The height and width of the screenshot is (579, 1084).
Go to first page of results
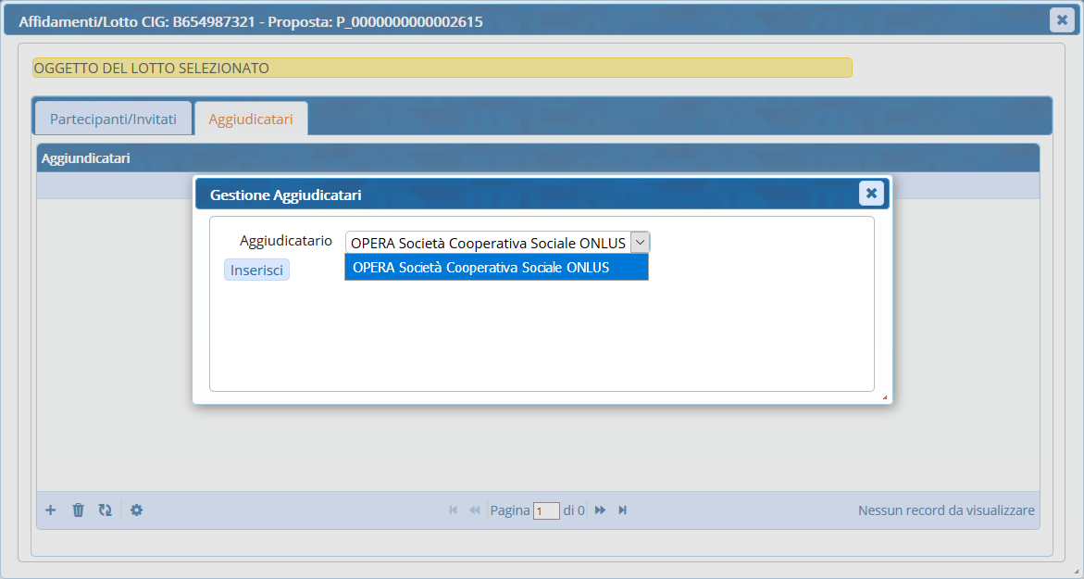[x=453, y=510]
